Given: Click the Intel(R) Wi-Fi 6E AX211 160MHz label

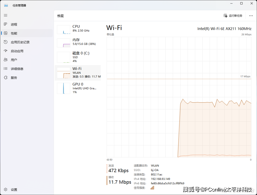Looking at the screenshot, I should 224,29.
